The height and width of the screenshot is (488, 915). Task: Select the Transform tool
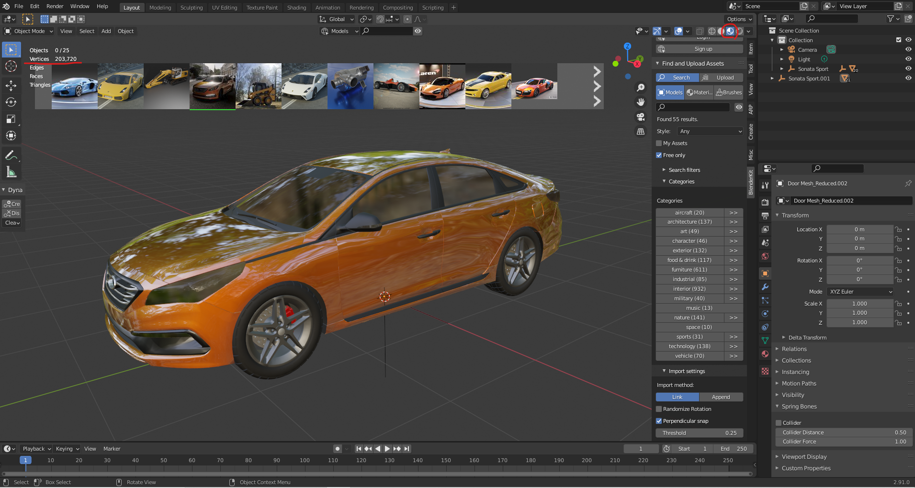pos(11,136)
